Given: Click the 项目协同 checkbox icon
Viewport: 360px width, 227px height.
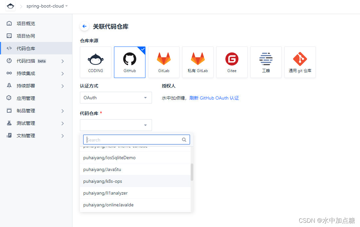Looking at the screenshot, I should coord(9,36).
